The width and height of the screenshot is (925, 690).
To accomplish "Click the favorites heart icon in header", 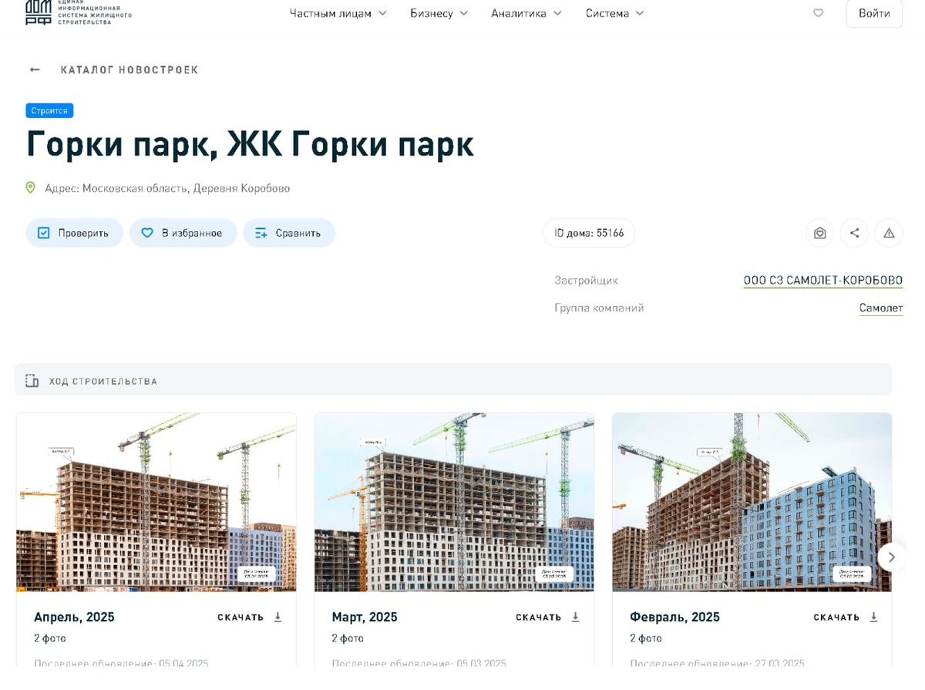I will [819, 13].
